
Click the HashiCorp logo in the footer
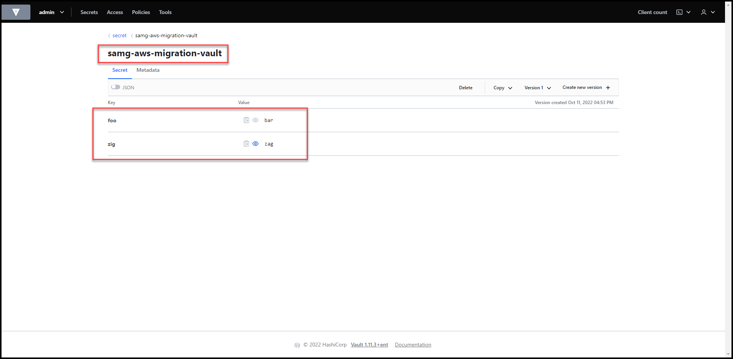(x=297, y=345)
